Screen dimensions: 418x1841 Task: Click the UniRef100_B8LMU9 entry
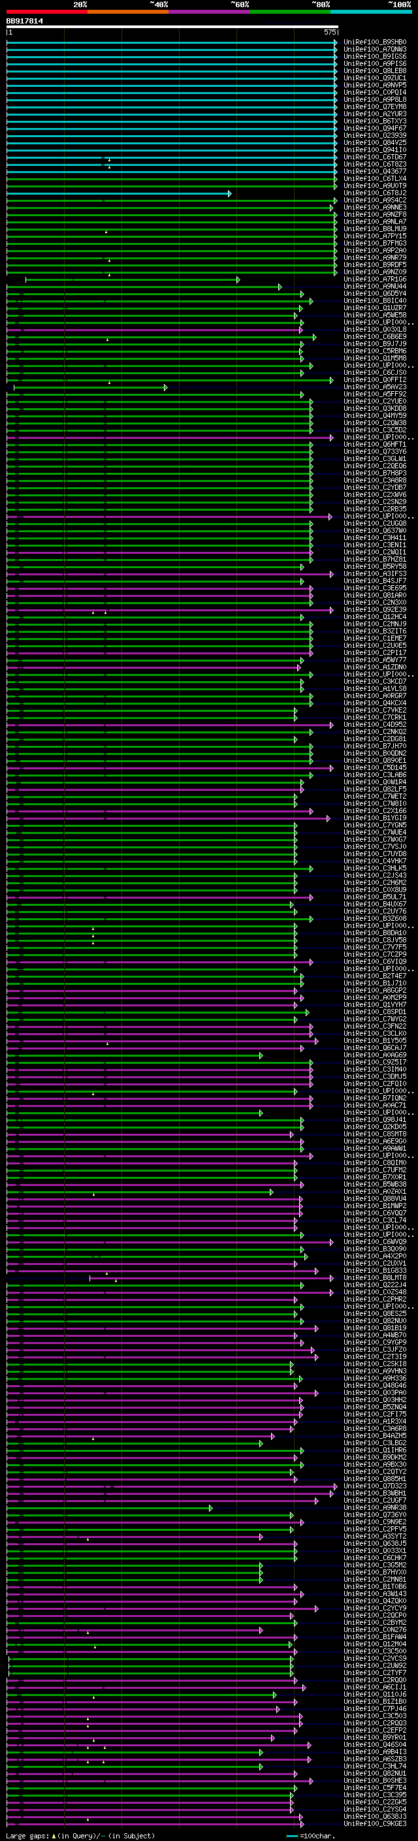click(x=375, y=229)
